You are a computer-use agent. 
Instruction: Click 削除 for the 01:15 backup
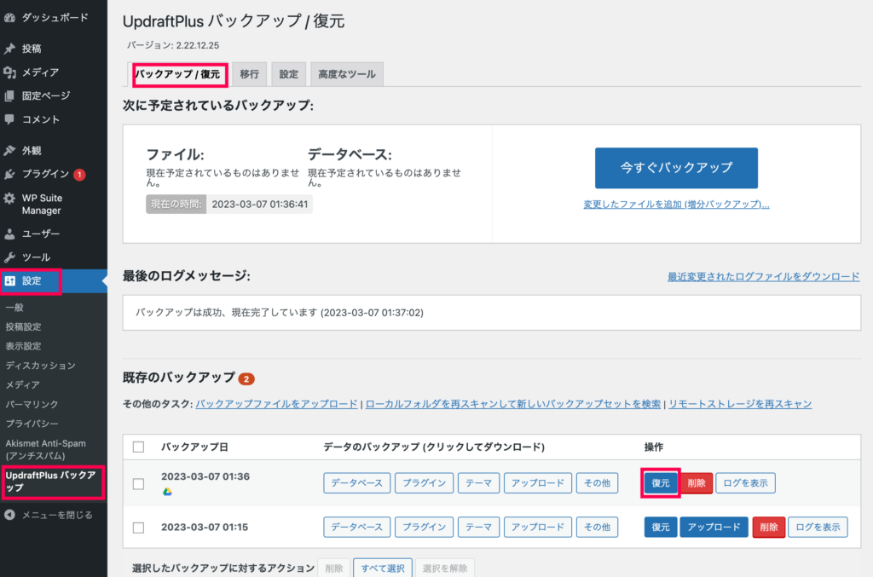point(768,527)
